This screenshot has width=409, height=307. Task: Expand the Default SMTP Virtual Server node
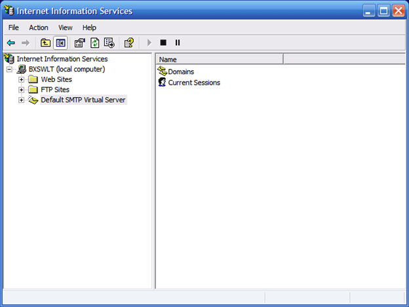(x=22, y=100)
